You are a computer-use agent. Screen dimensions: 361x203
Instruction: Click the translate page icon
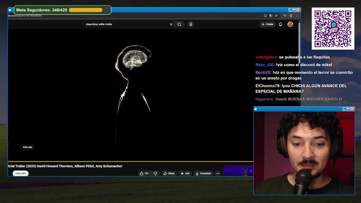click(271, 16)
